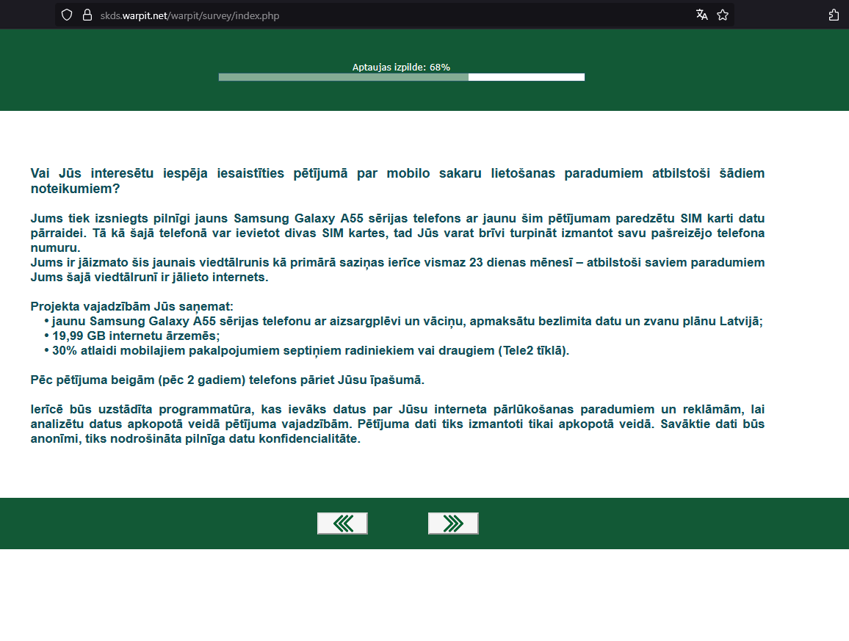Click the extensions icon at top right

[834, 15]
